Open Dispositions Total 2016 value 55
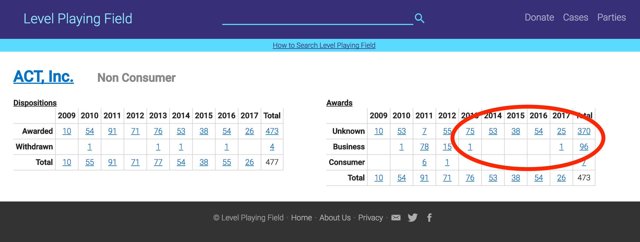This screenshot has height=242, width=640. pos(227,162)
